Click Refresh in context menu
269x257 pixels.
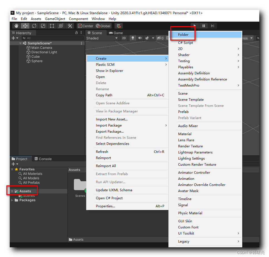point(128,152)
